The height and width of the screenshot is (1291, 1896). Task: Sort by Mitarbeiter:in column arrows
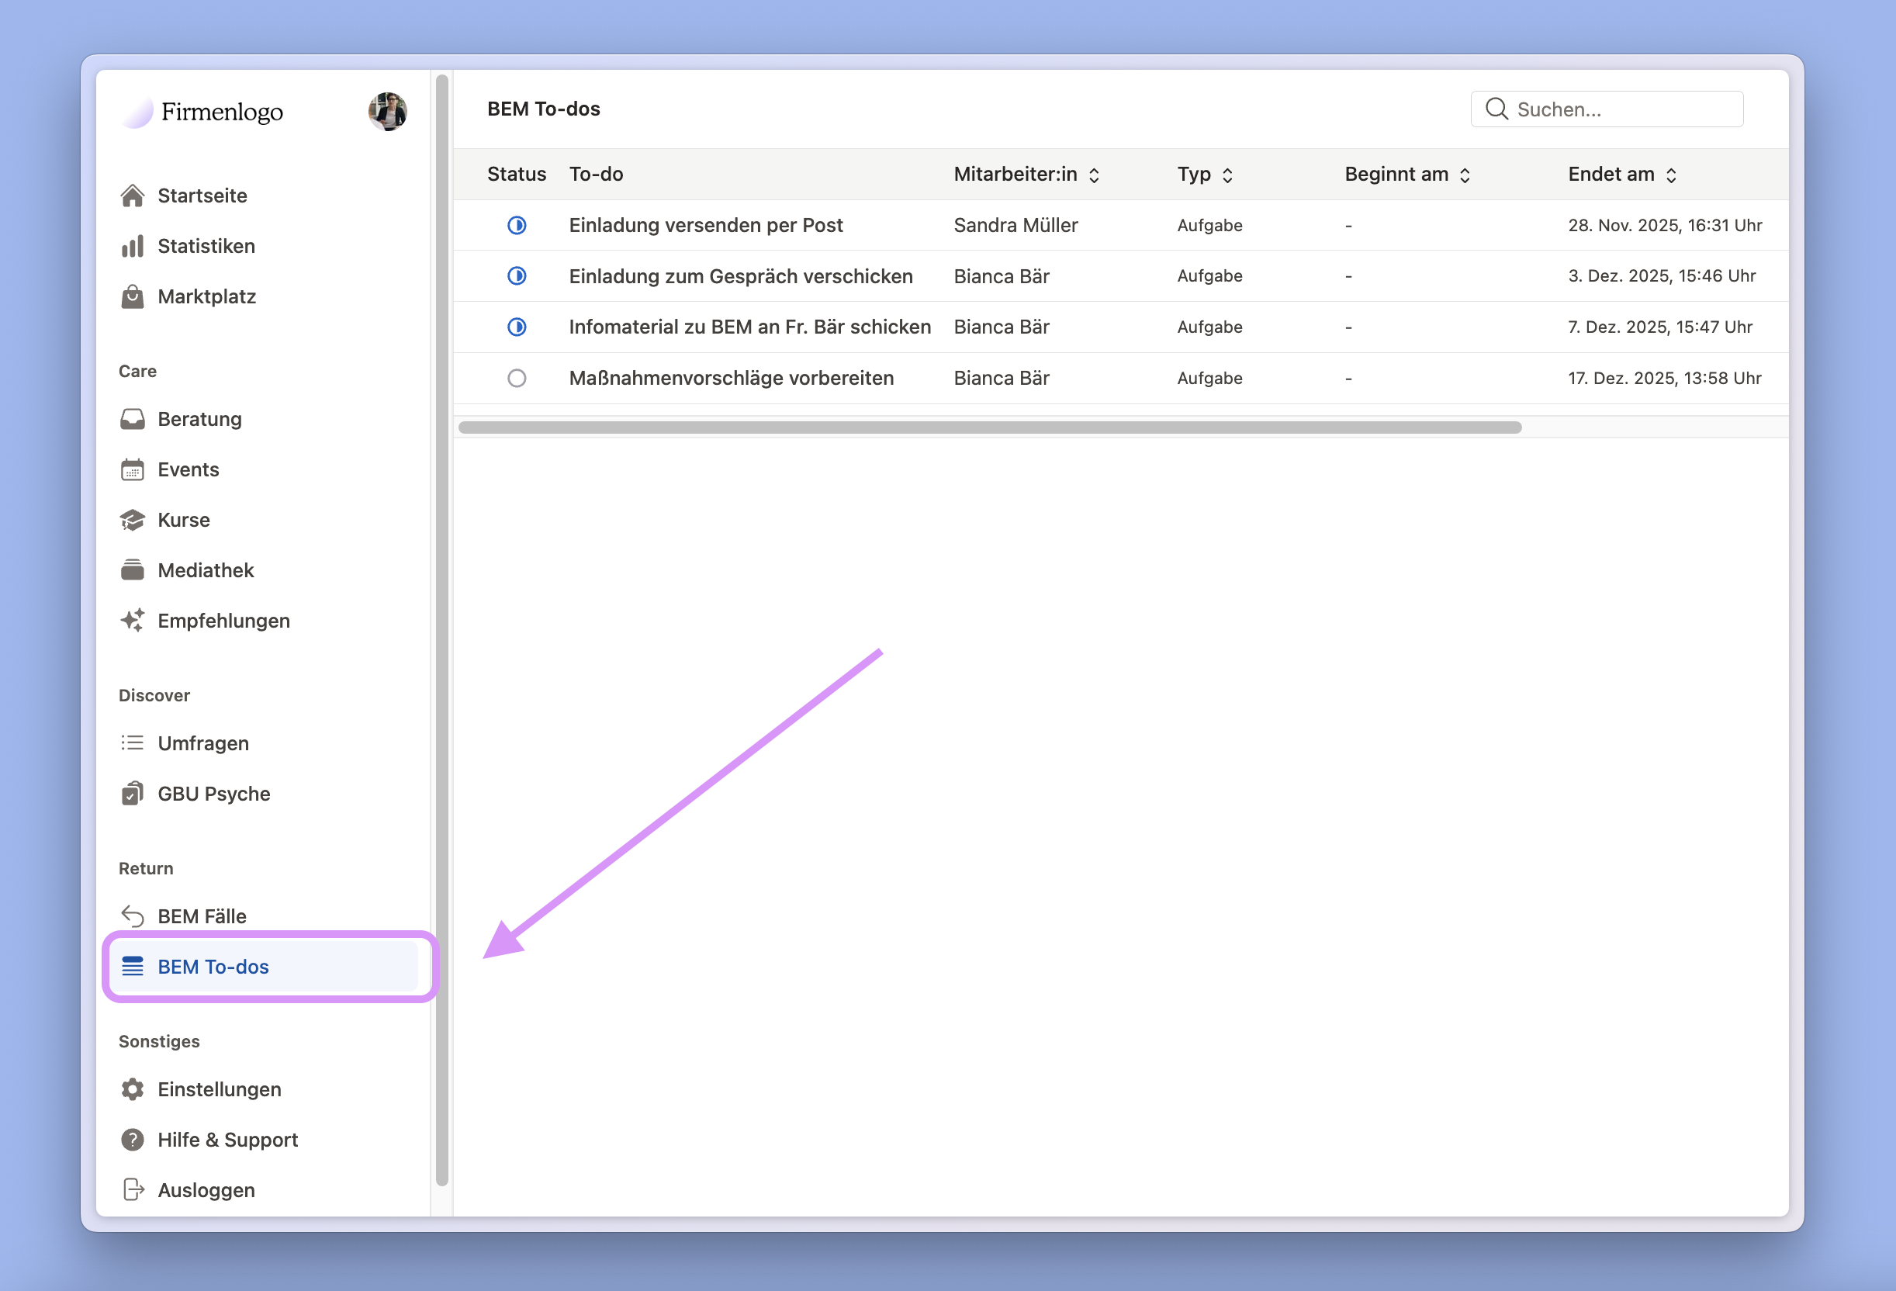point(1094,175)
